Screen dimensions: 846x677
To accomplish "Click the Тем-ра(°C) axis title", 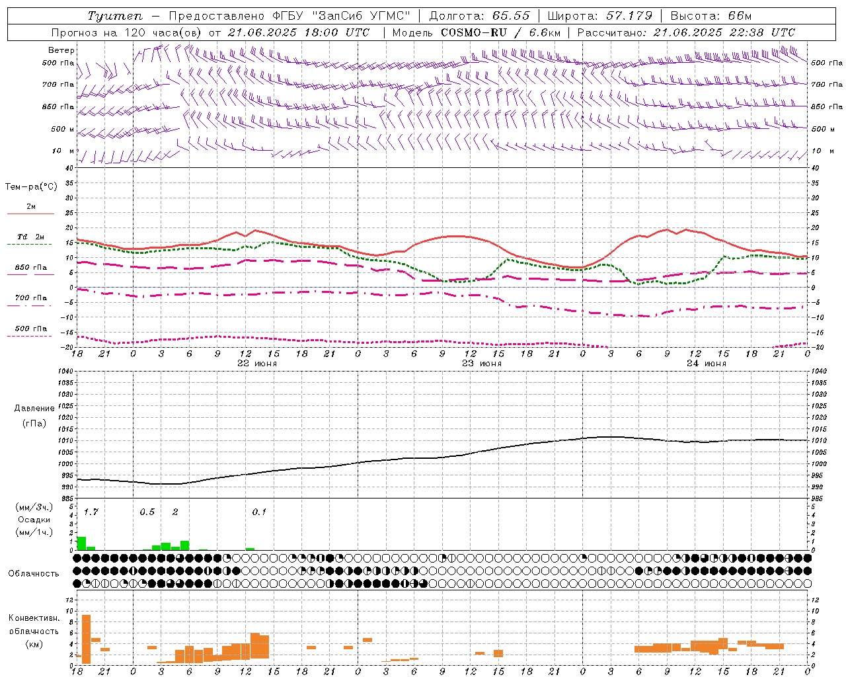I will click(31, 187).
